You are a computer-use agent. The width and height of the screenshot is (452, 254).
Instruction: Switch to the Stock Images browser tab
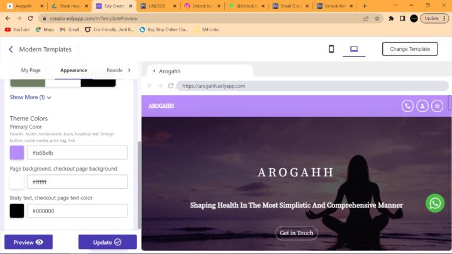pos(70,6)
